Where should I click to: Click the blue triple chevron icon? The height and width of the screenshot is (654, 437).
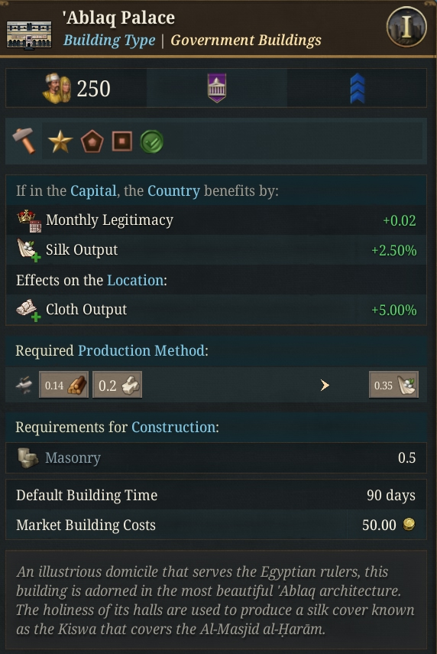[358, 89]
